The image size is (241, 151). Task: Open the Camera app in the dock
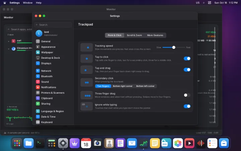coord(97,143)
